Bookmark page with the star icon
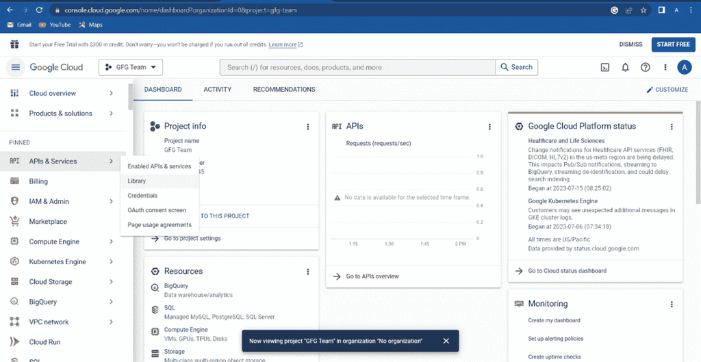 [643, 10]
